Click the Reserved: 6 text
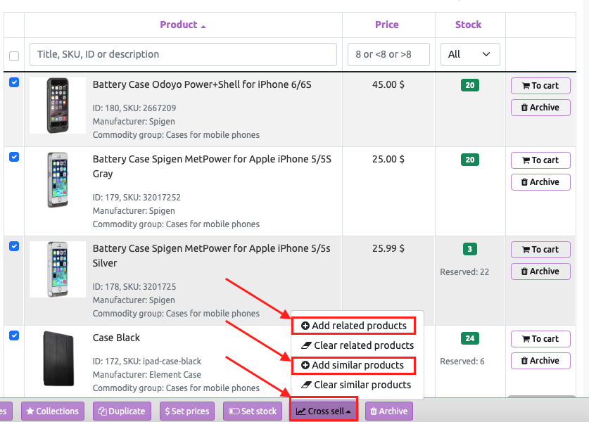This screenshot has width=589, height=422. click(x=462, y=362)
